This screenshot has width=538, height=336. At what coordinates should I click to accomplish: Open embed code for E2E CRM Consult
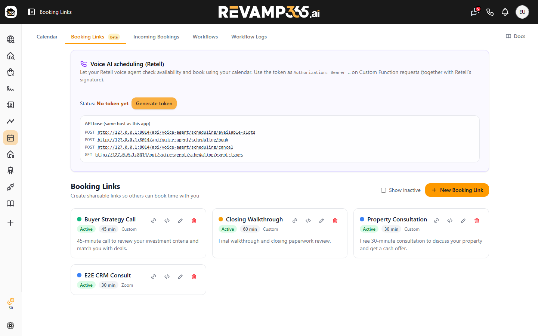(x=167, y=277)
